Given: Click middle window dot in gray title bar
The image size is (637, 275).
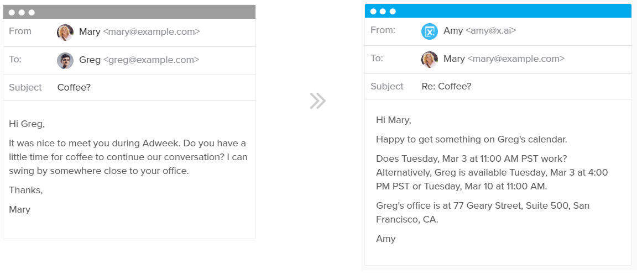Looking at the screenshot, I should pos(22,13).
